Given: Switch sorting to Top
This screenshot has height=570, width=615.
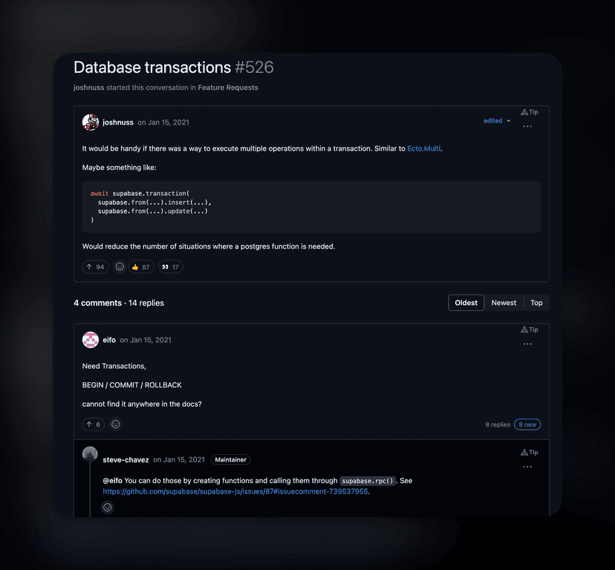Looking at the screenshot, I should coord(536,303).
